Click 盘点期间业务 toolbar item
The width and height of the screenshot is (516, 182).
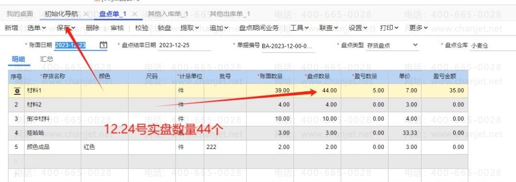pos(259,28)
